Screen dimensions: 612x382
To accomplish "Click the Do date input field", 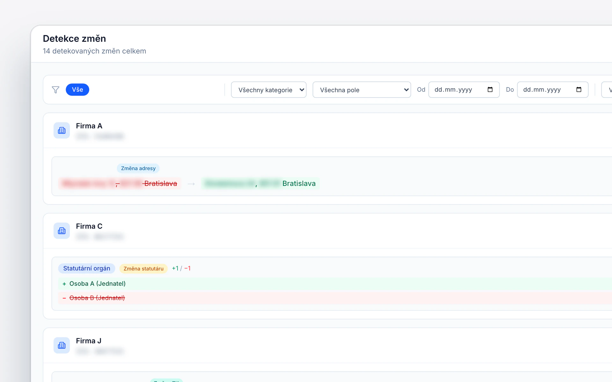I will 552,90.
